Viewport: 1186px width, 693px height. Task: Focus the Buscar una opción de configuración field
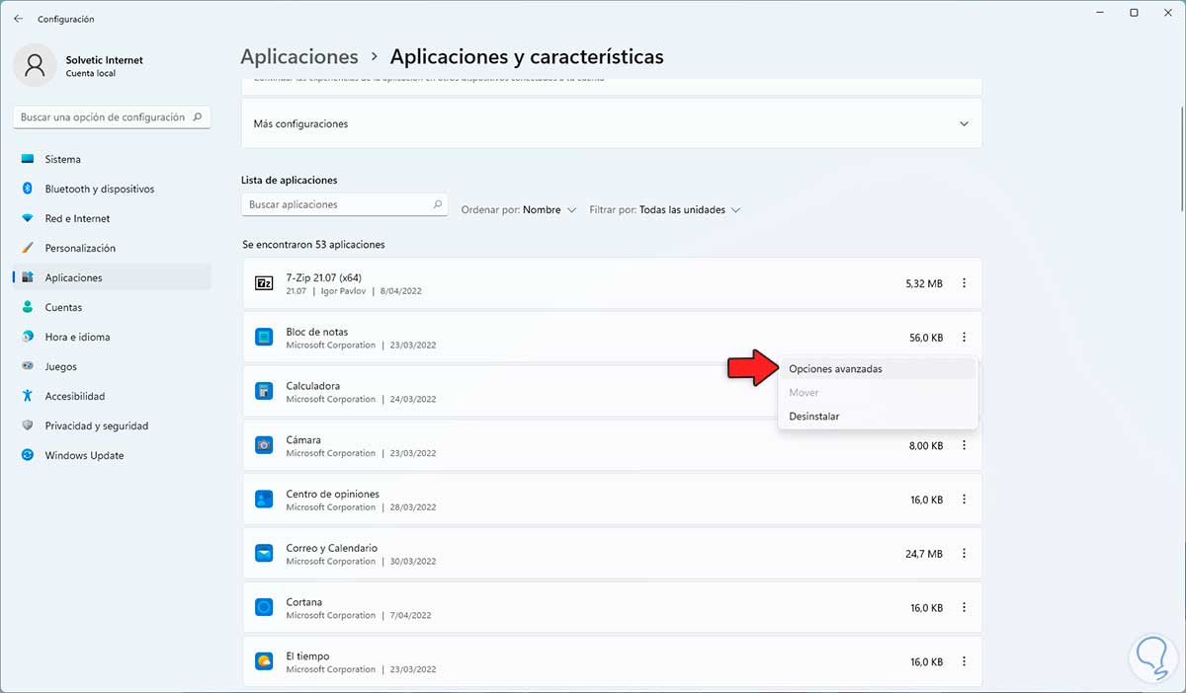pyautogui.click(x=112, y=116)
